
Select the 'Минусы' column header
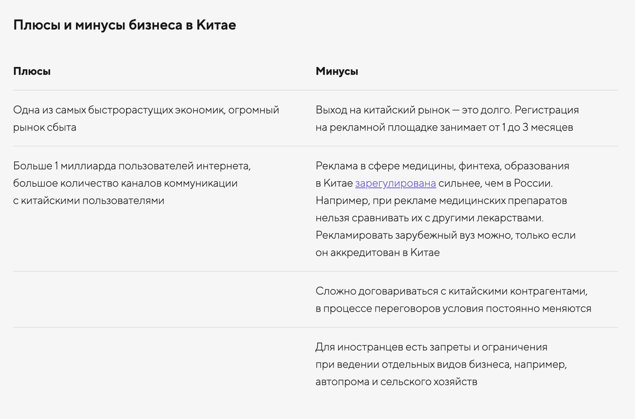tap(337, 71)
